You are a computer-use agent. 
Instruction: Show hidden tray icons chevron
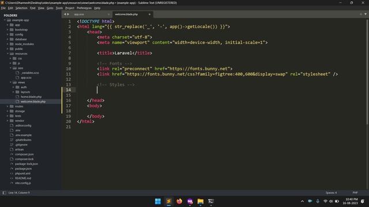pos(302,201)
